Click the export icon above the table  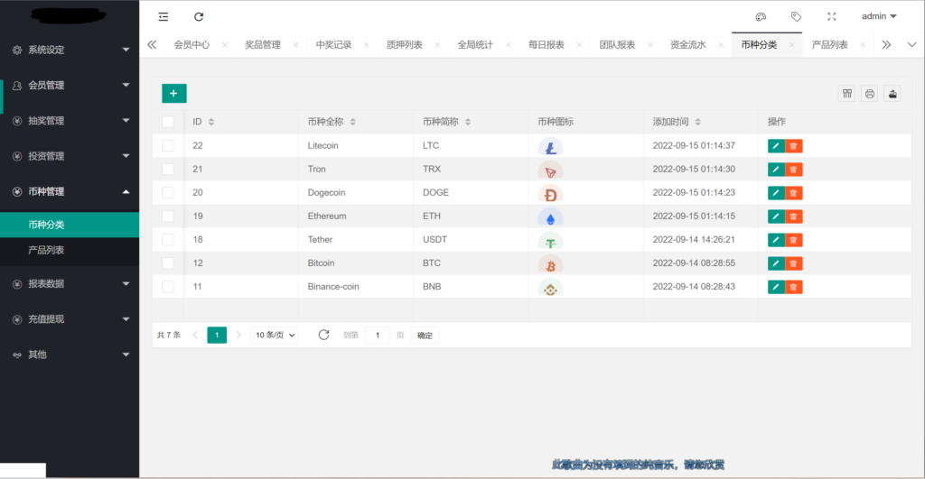point(892,94)
